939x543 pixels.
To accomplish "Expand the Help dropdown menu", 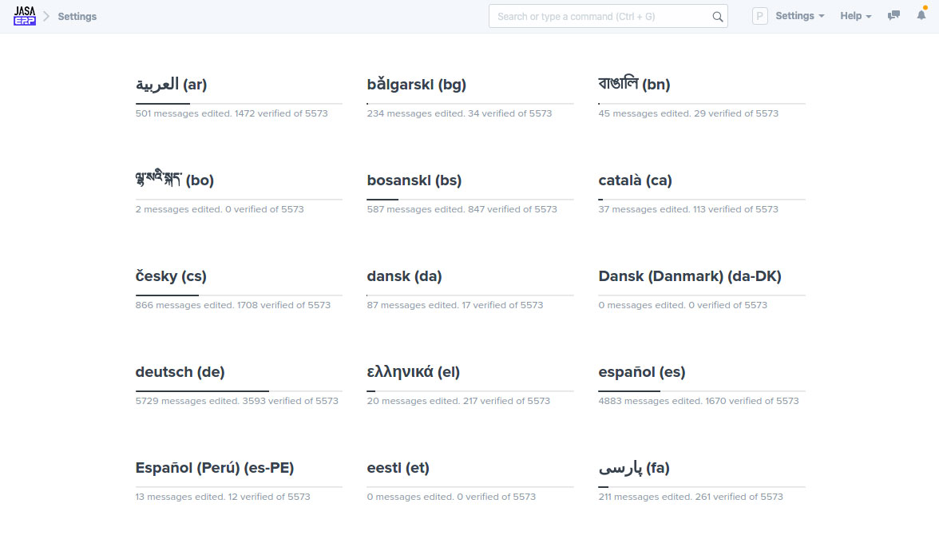I will click(x=855, y=16).
